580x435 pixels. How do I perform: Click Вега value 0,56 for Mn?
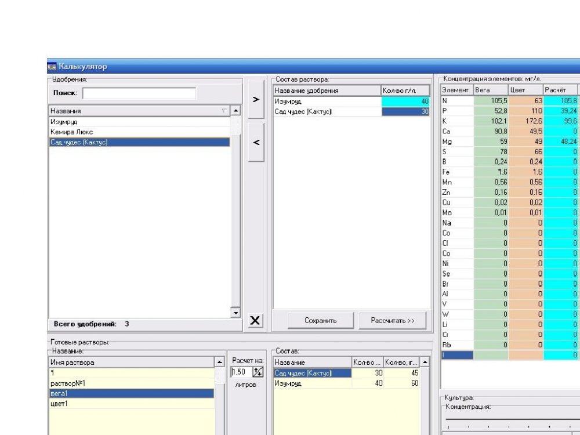[491, 182]
